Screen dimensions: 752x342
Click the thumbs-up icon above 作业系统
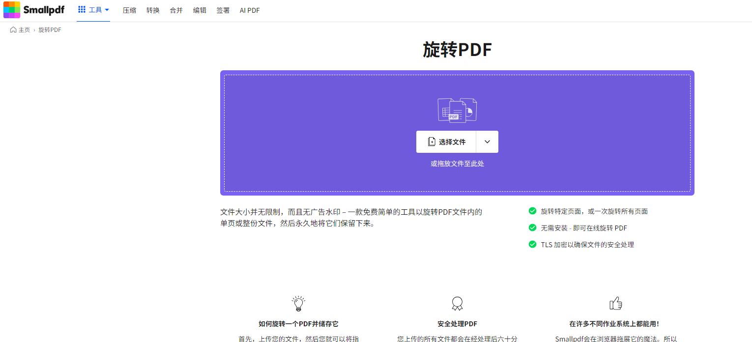(x=615, y=303)
